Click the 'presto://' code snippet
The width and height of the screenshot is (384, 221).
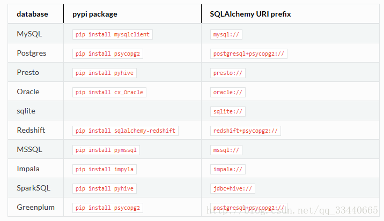click(x=228, y=73)
